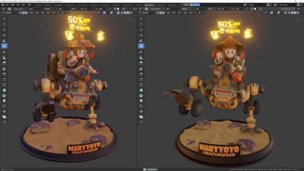Screen dimensions: 304x171
Task: Click the Scene name field
Action: tap(257, 5)
